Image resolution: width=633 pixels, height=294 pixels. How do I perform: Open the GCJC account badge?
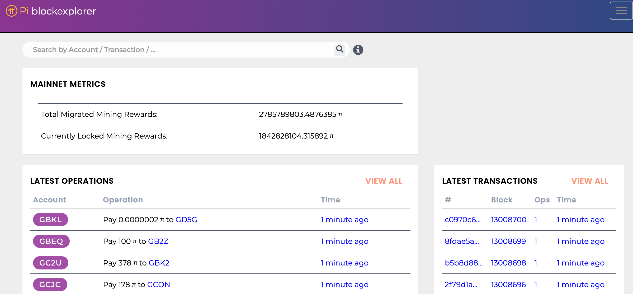click(50, 284)
